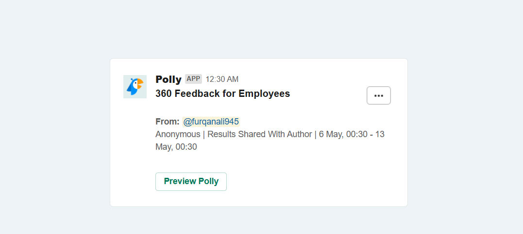523x234 pixels.
Task: Click the May, 00:30 end date line
Action: [176, 147]
